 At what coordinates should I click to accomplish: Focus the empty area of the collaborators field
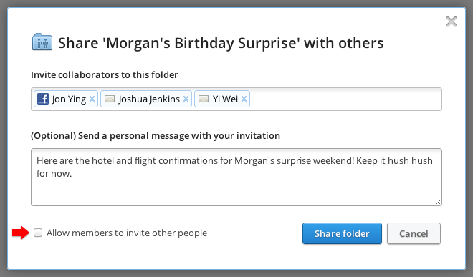pyautogui.click(x=345, y=99)
